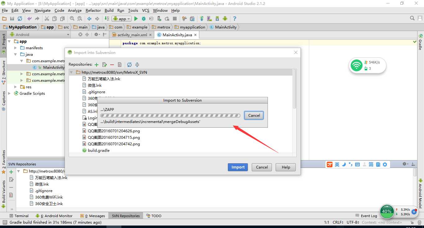Click the red remove repository minus in dialog
The height and width of the screenshot is (228, 424).
pos(112,64)
